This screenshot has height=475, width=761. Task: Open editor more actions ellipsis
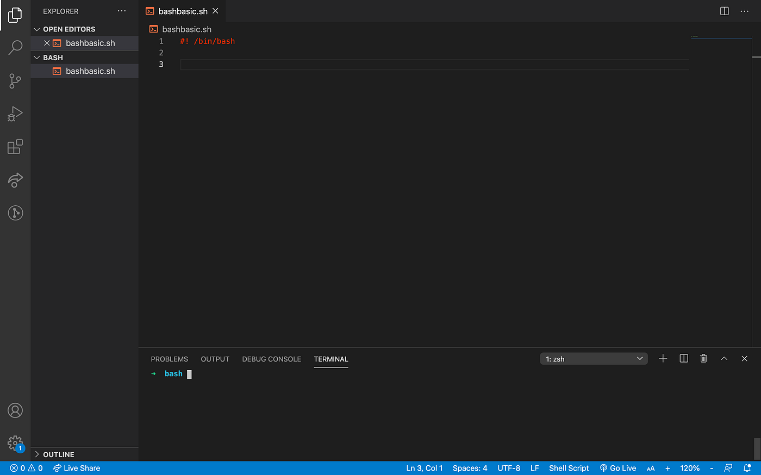pyautogui.click(x=745, y=11)
